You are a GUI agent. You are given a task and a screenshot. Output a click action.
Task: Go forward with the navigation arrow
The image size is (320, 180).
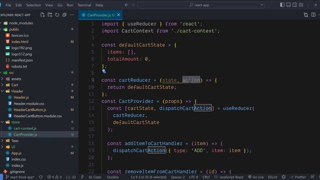(x=133, y=5)
